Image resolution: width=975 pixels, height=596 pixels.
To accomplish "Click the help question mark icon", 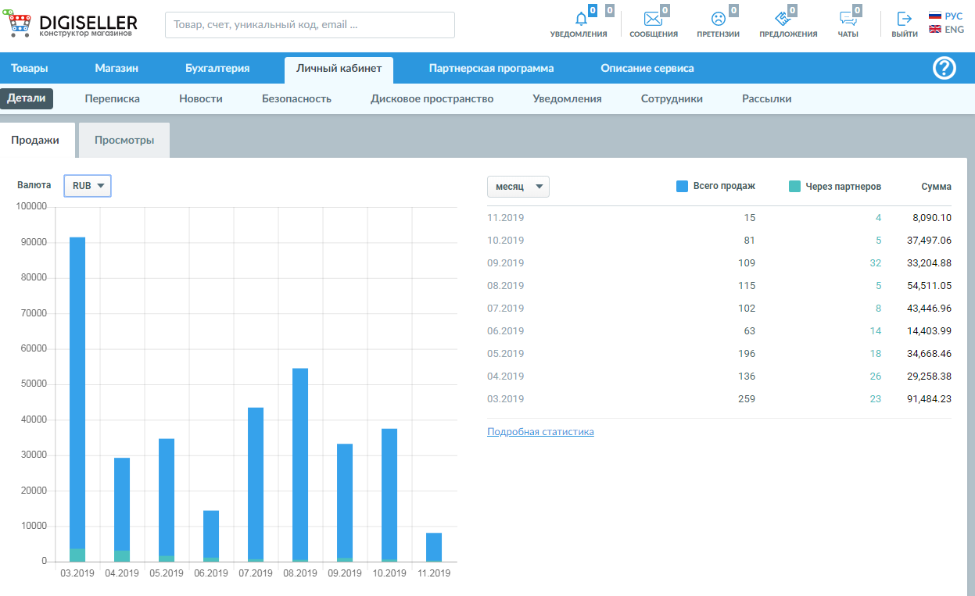I will tap(945, 69).
